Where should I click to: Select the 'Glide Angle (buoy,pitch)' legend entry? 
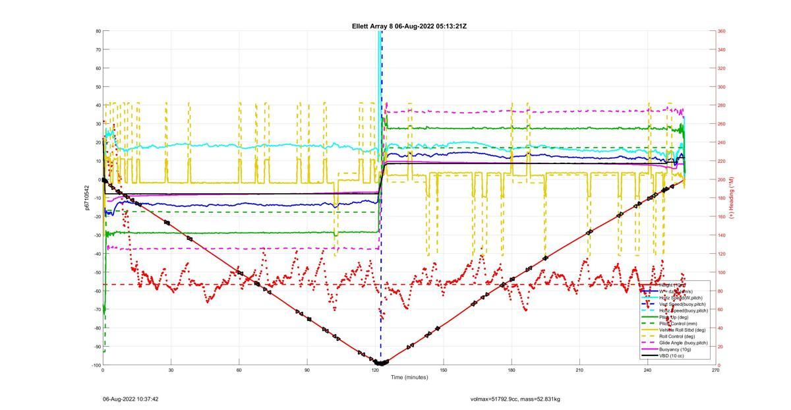(684, 343)
